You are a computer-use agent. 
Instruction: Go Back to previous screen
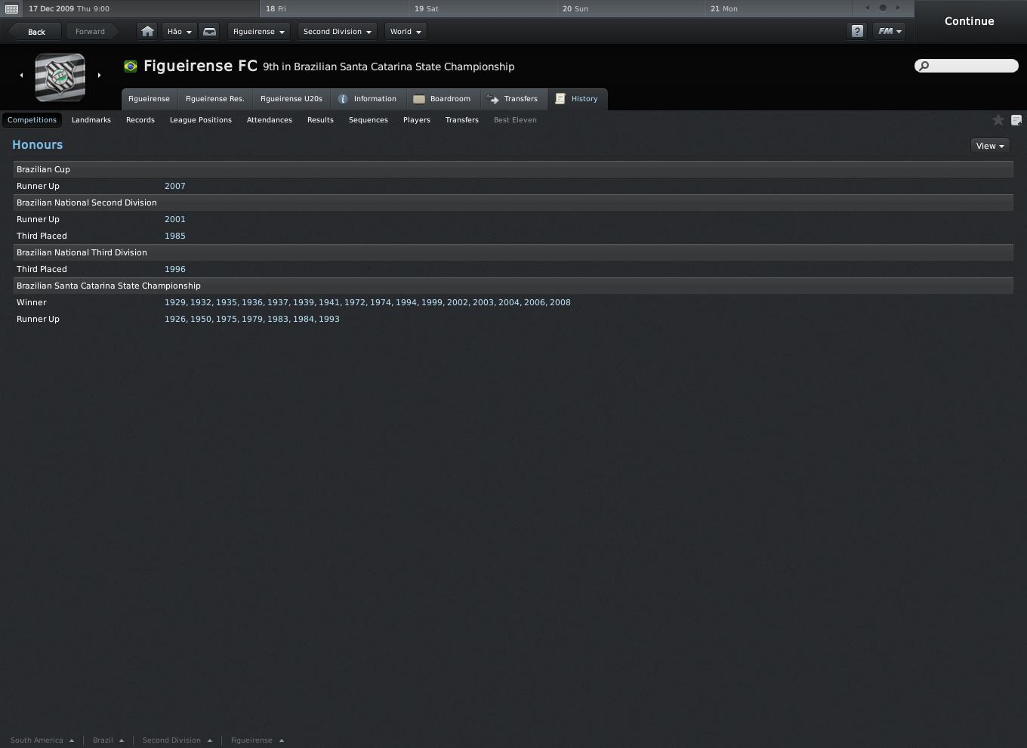(36, 32)
